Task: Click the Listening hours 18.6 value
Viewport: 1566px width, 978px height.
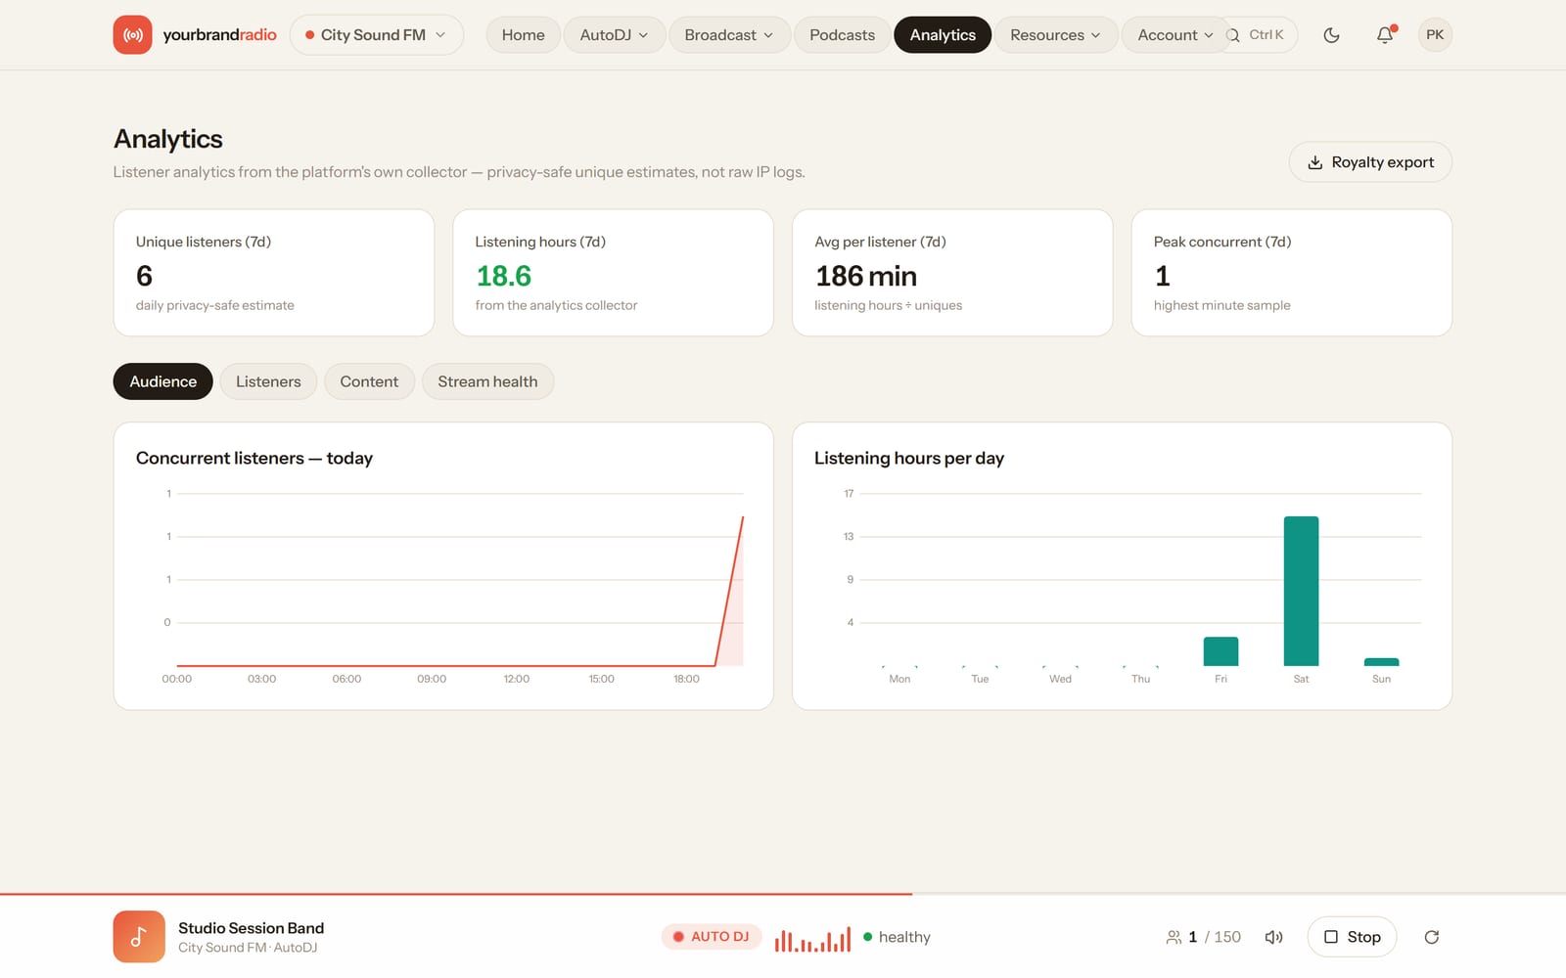Action: pyautogui.click(x=503, y=276)
